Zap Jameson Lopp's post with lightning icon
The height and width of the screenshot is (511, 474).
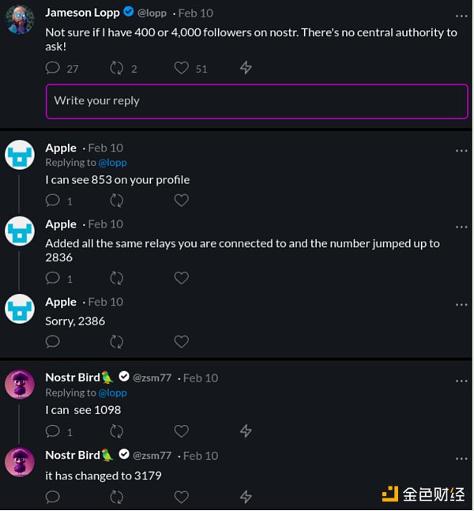click(x=246, y=69)
